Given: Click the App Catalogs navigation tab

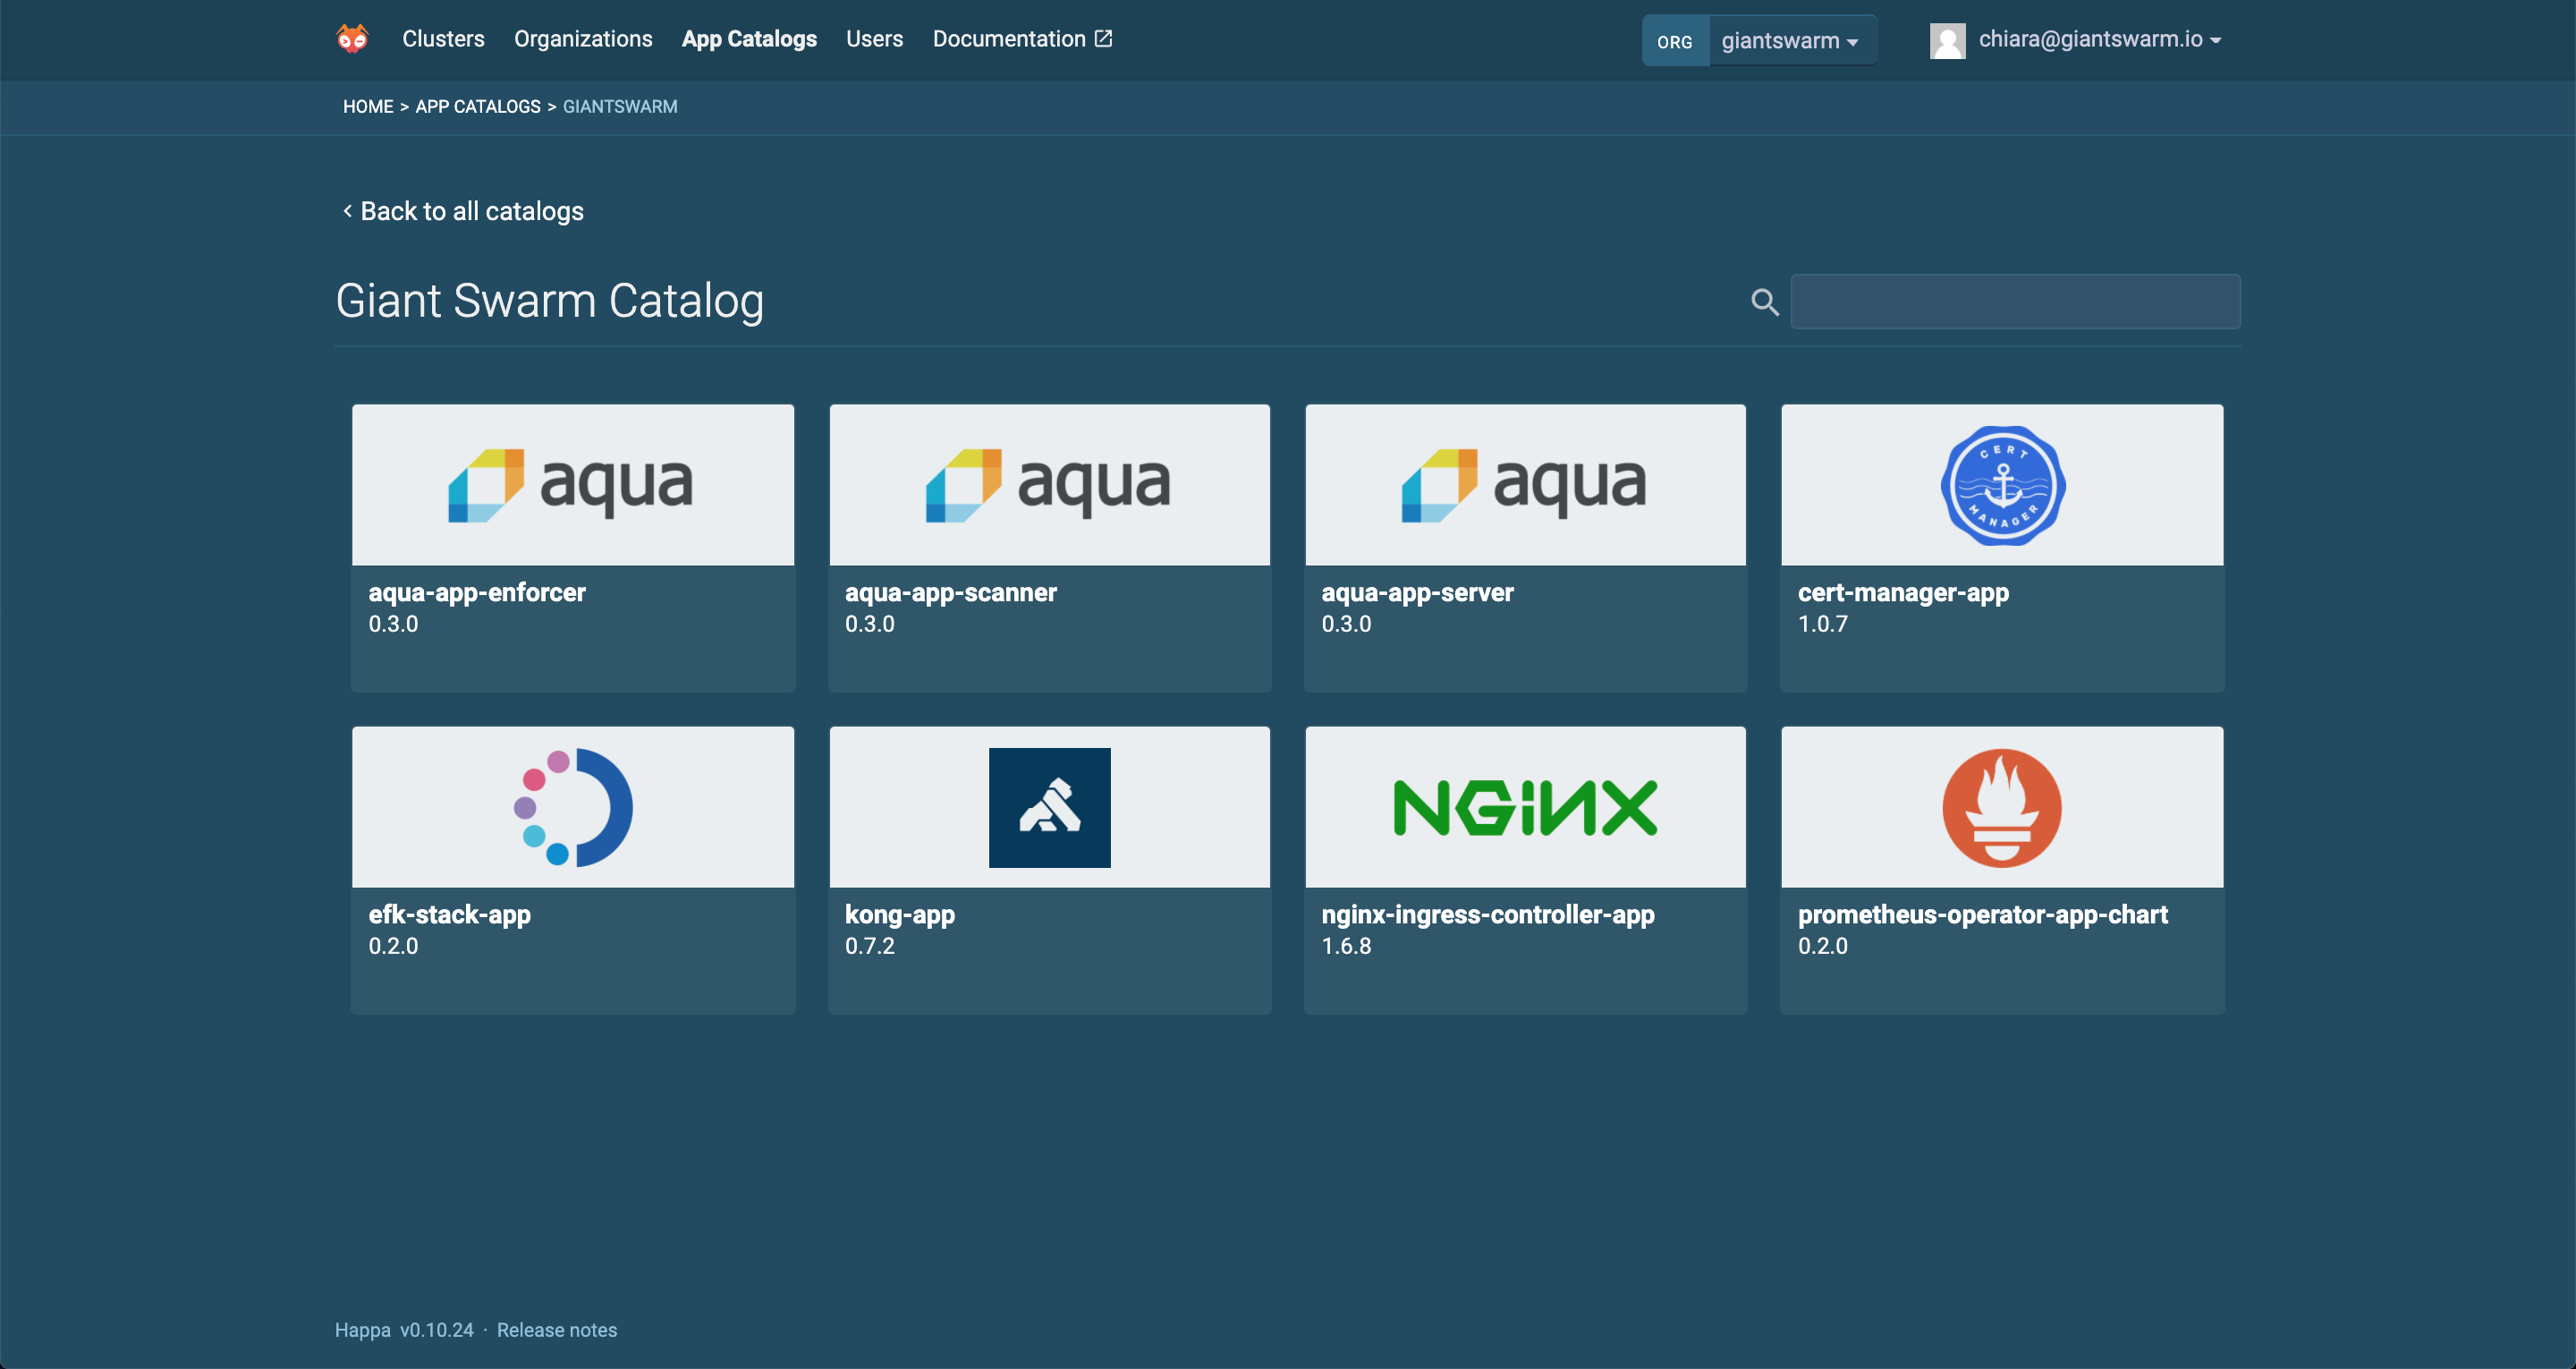Looking at the screenshot, I should pyautogui.click(x=748, y=38).
